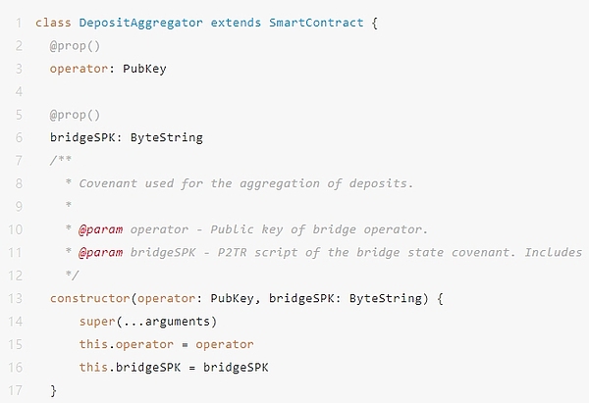Click this.bridgeSPK on line 16
This screenshot has height=403, width=589.
[x=130, y=367]
